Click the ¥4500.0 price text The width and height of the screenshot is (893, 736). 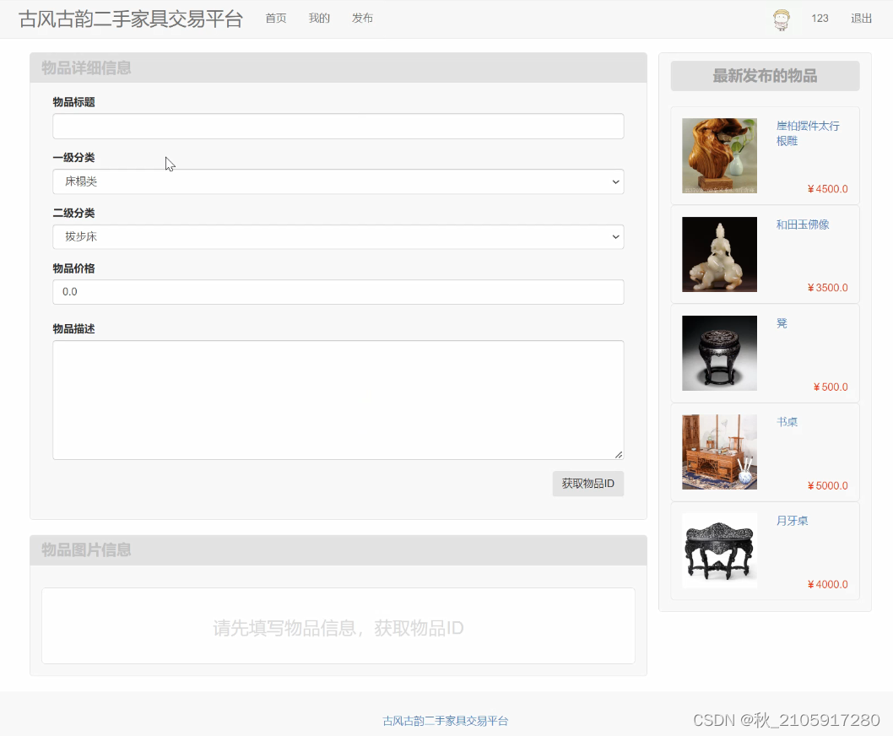pyautogui.click(x=827, y=188)
